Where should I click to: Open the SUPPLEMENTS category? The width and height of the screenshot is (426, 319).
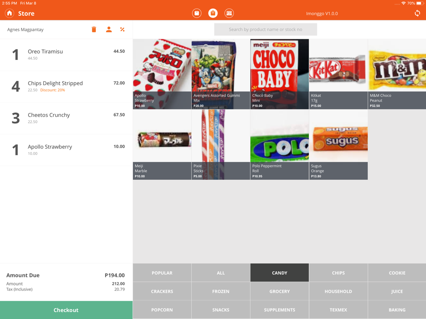click(x=279, y=310)
